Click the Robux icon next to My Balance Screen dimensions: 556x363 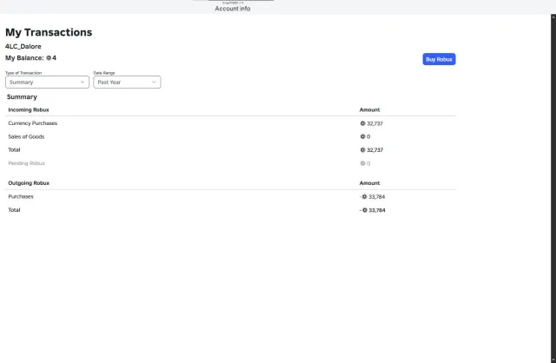click(x=49, y=58)
